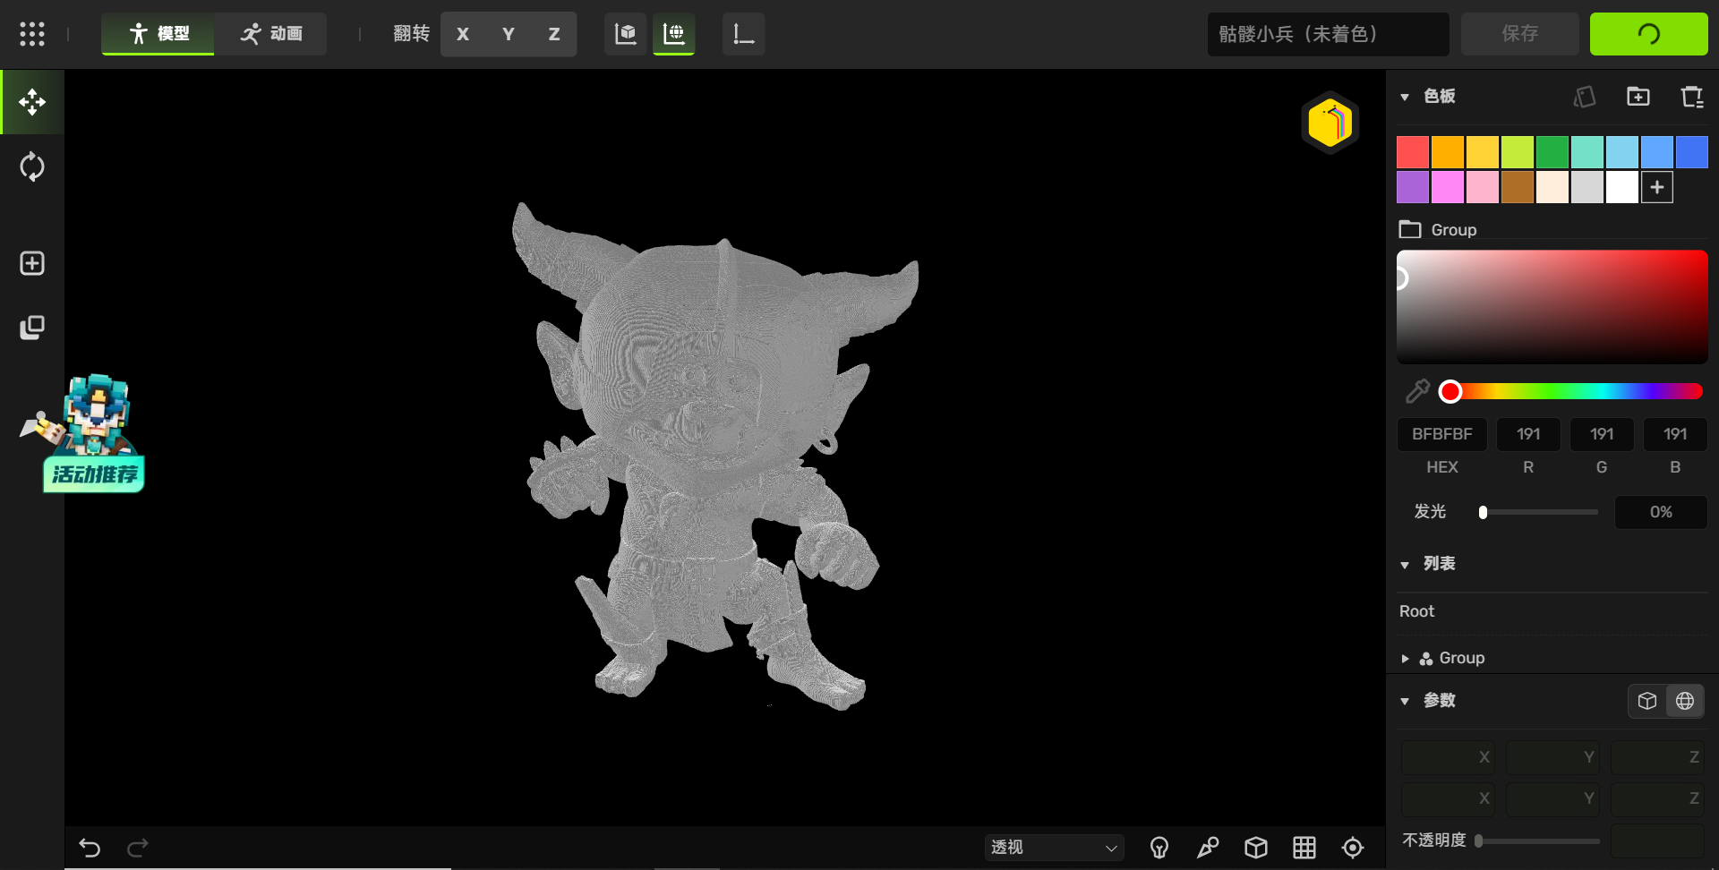The height and width of the screenshot is (870, 1719).
Task: Toggle the local bounding box icon
Action: pos(626,34)
